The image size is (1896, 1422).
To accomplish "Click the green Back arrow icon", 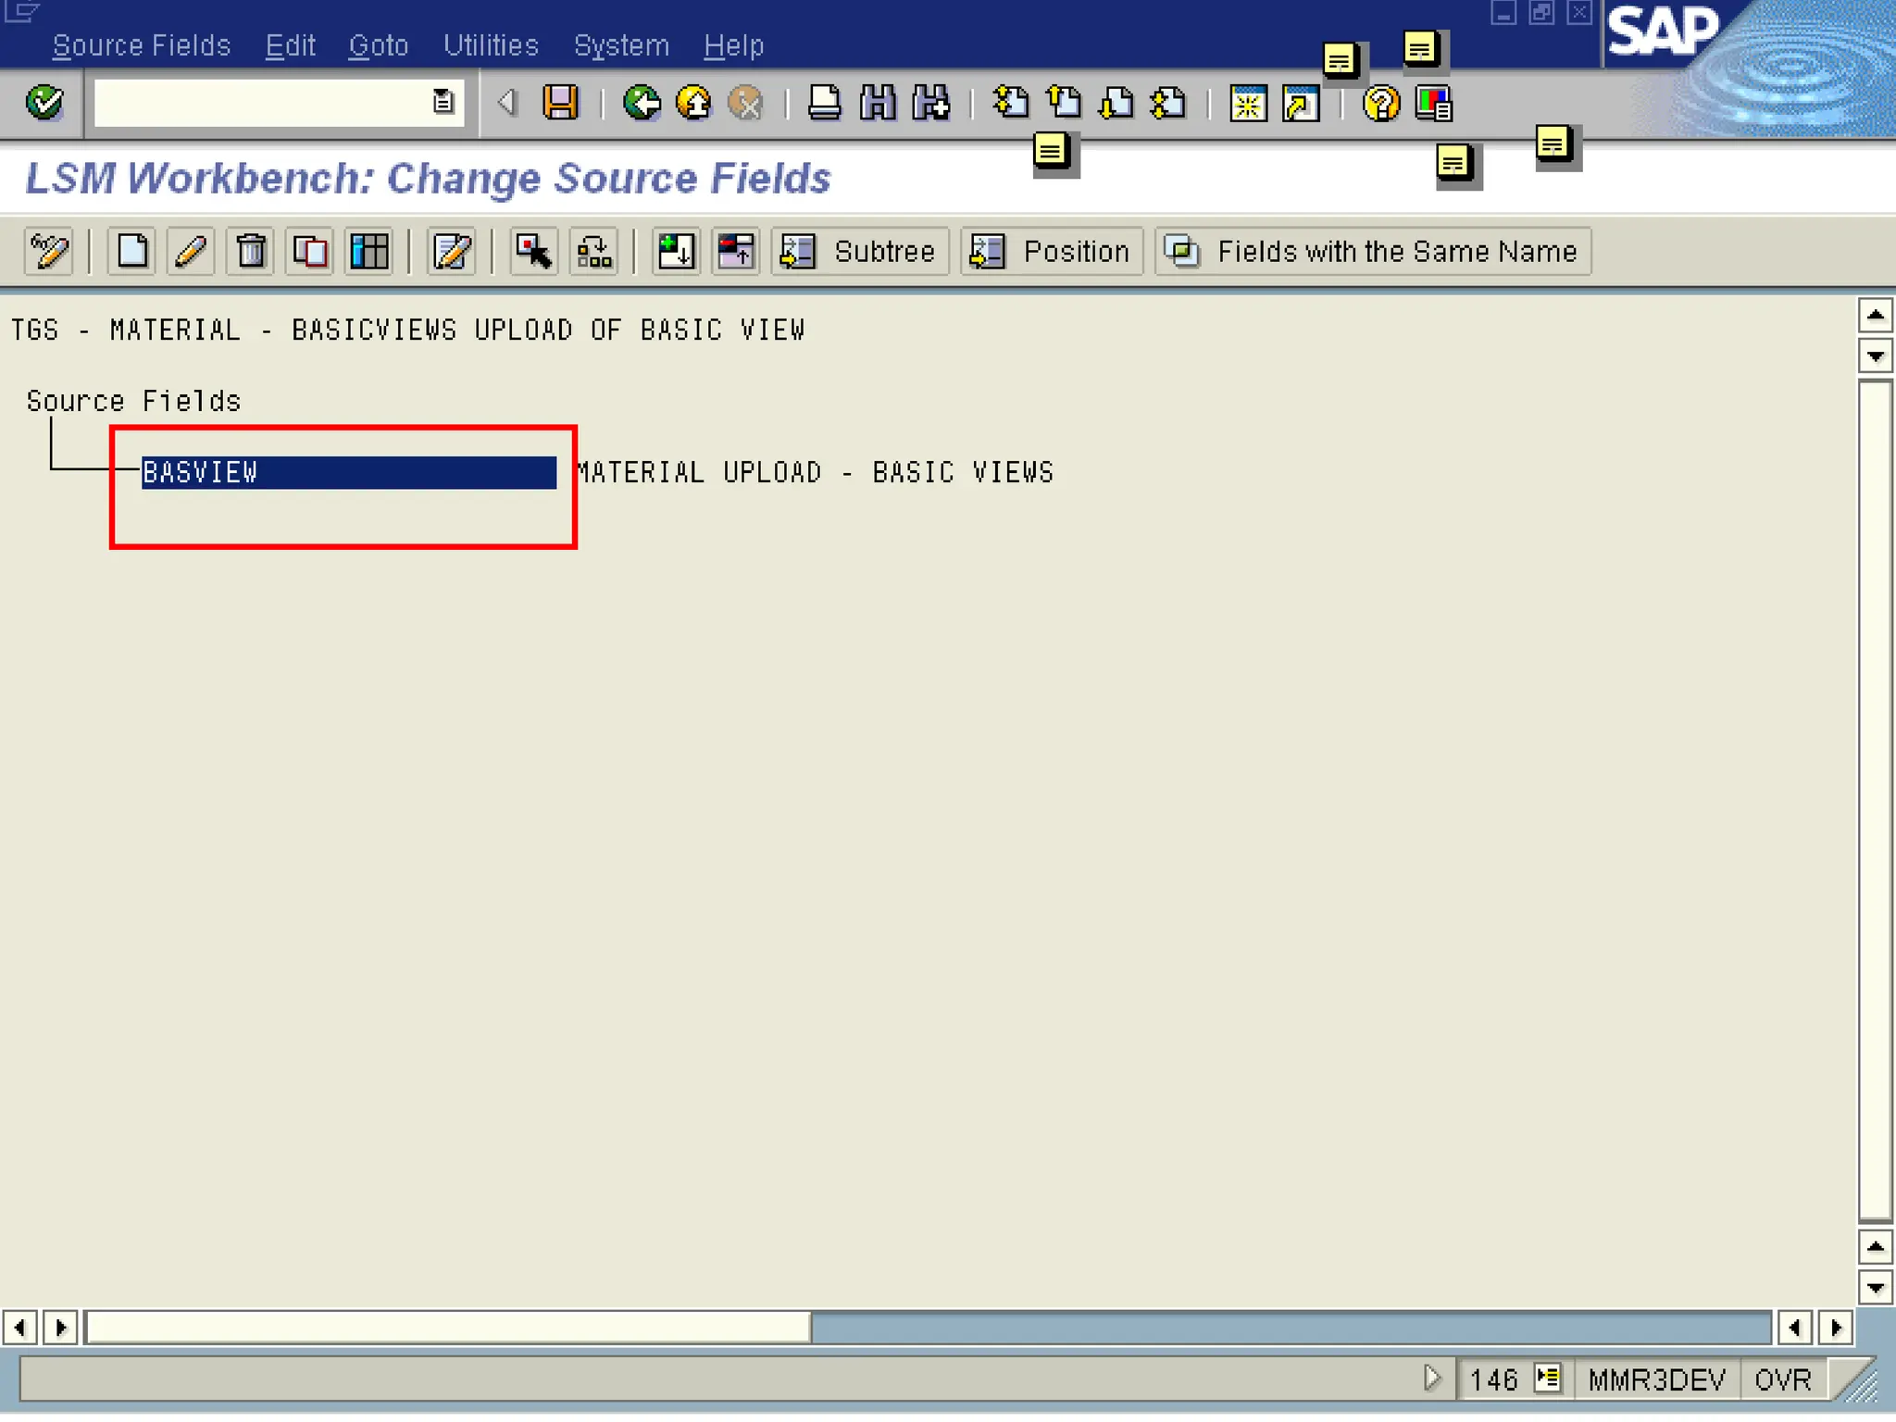I will pyautogui.click(x=641, y=102).
